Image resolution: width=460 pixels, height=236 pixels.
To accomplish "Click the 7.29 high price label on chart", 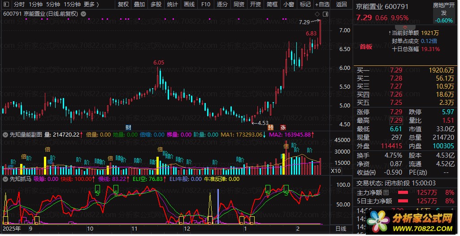I will 304,22.
